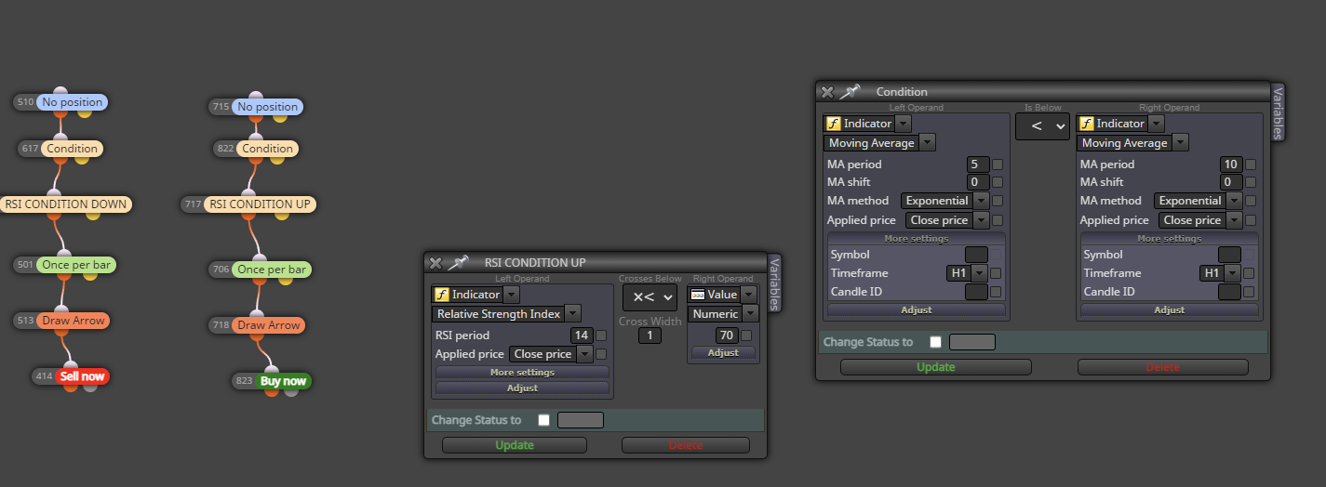Tick right operand MA period checkbox

point(1251,165)
